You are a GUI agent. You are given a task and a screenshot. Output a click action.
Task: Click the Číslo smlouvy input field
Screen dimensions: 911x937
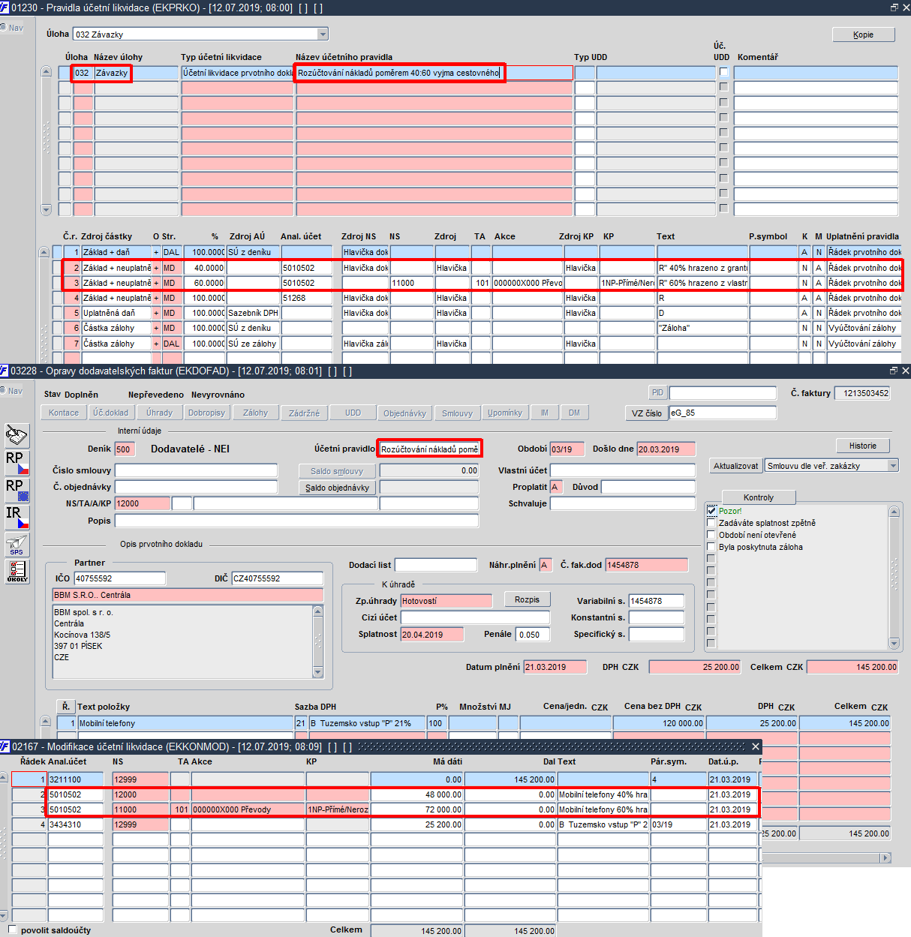click(197, 470)
